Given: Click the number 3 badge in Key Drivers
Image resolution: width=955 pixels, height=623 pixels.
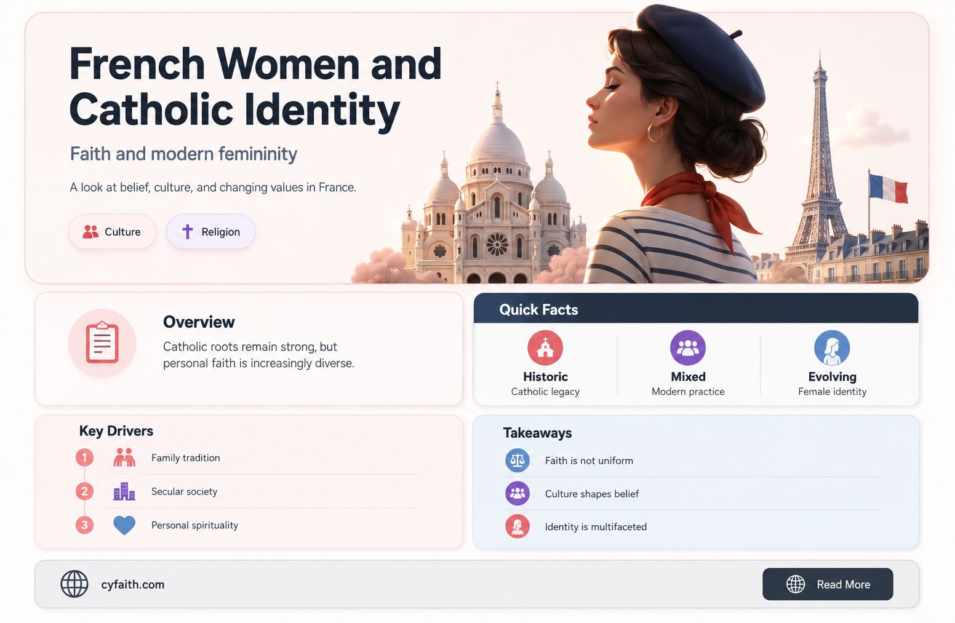Looking at the screenshot, I should pos(85,525).
